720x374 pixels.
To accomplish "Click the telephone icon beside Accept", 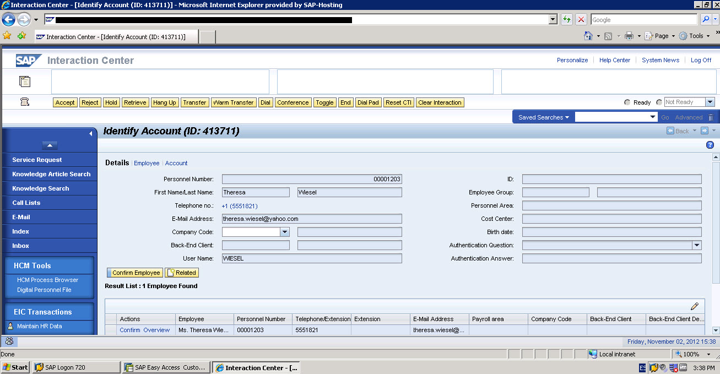I will 25,102.
